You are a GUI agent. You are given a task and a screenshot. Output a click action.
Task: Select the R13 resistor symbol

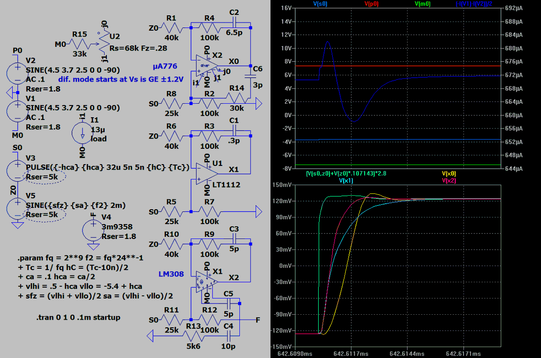click(x=193, y=335)
